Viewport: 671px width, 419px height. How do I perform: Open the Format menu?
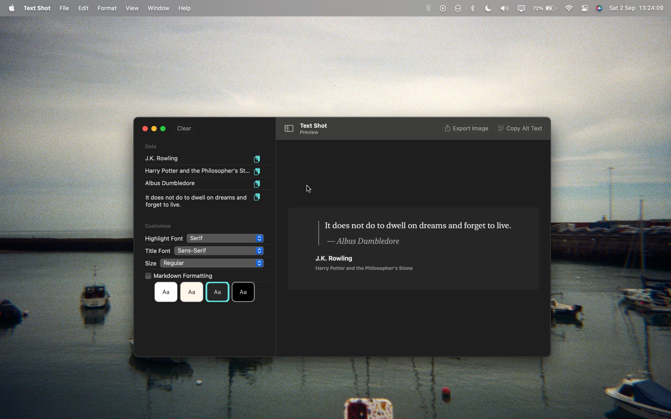tap(107, 8)
